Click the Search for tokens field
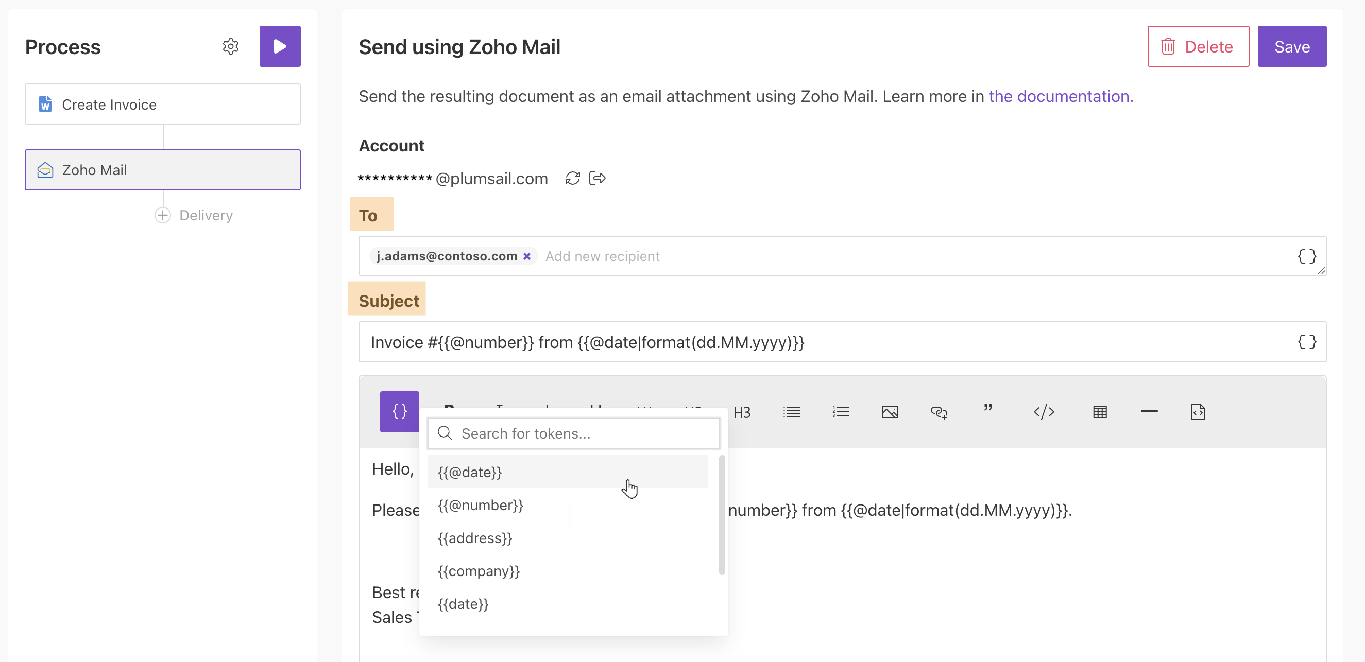 [x=573, y=433]
